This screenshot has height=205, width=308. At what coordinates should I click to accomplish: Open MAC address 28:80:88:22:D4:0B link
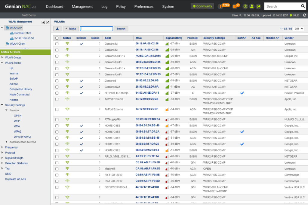coord(147,81)
